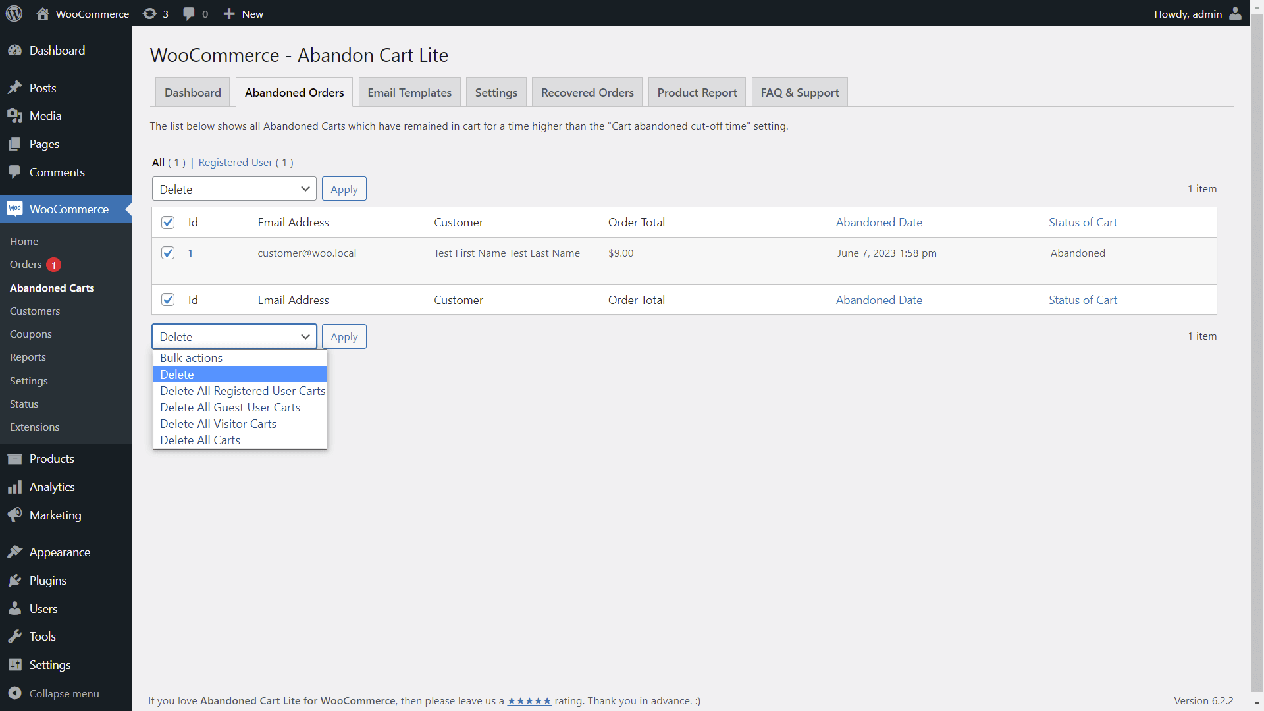Image resolution: width=1264 pixels, height=711 pixels.
Task: Choose Delete All Carts from the list
Action: 200,440
